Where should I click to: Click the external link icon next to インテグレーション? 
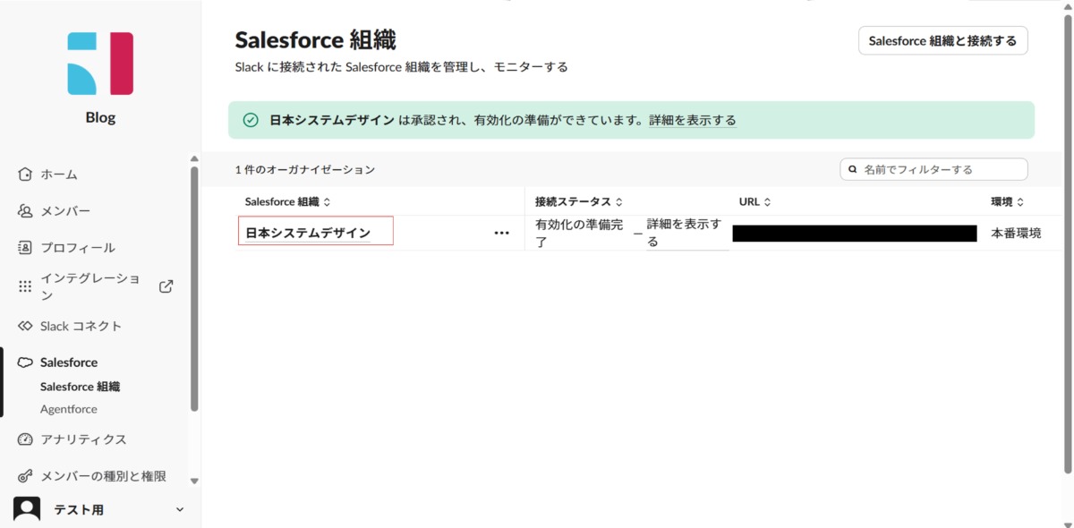click(166, 286)
